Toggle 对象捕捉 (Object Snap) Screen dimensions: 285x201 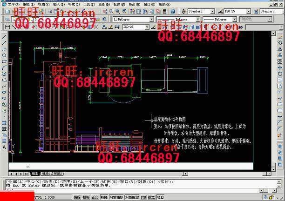[x=116, y=197]
